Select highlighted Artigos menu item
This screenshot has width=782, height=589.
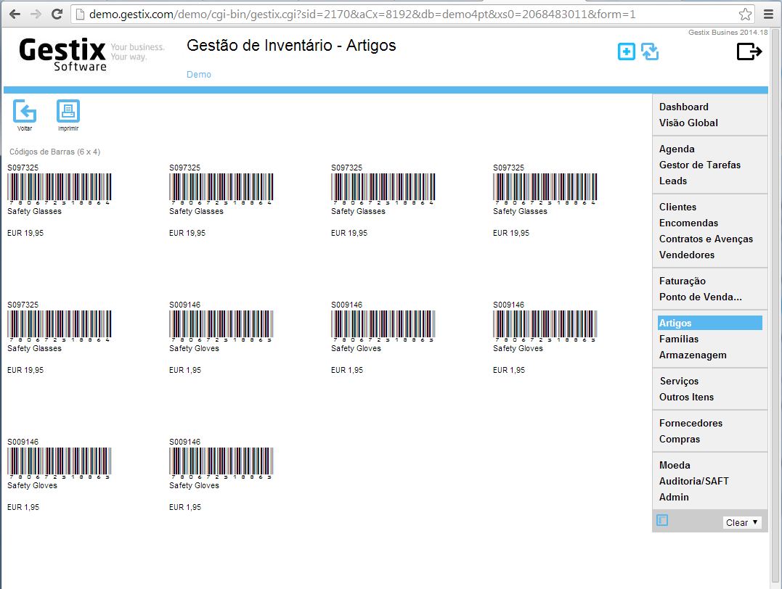click(709, 322)
